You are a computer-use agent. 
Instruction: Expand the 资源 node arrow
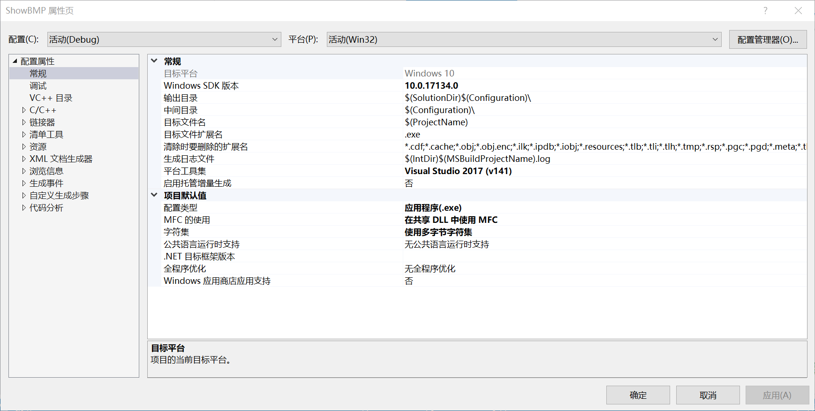[24, 146]
